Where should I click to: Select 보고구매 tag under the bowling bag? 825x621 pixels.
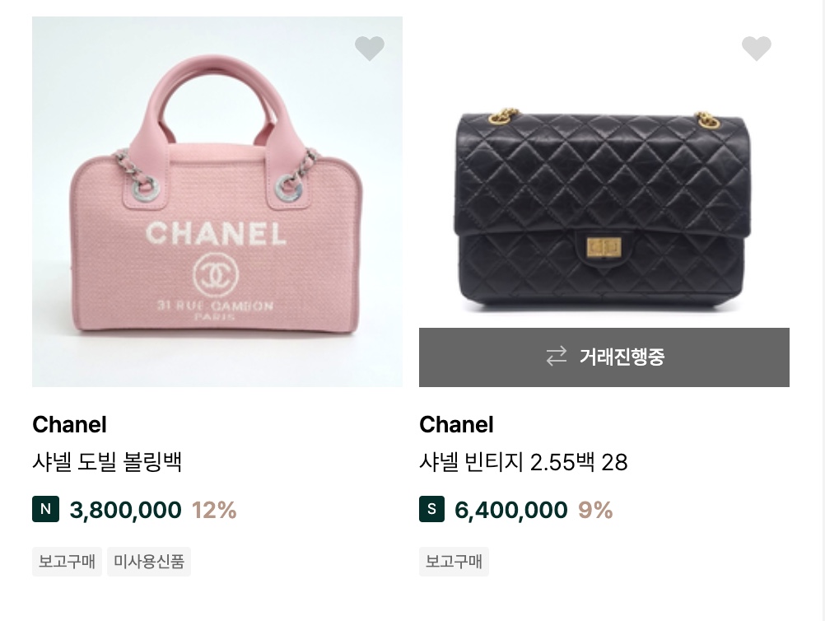pyautogui.click(x=68, y=562)
